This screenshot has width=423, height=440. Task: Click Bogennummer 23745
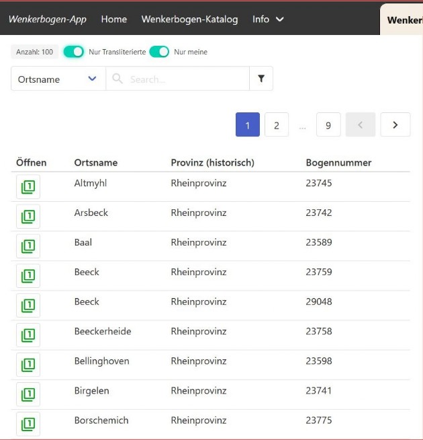pos(319,183)
